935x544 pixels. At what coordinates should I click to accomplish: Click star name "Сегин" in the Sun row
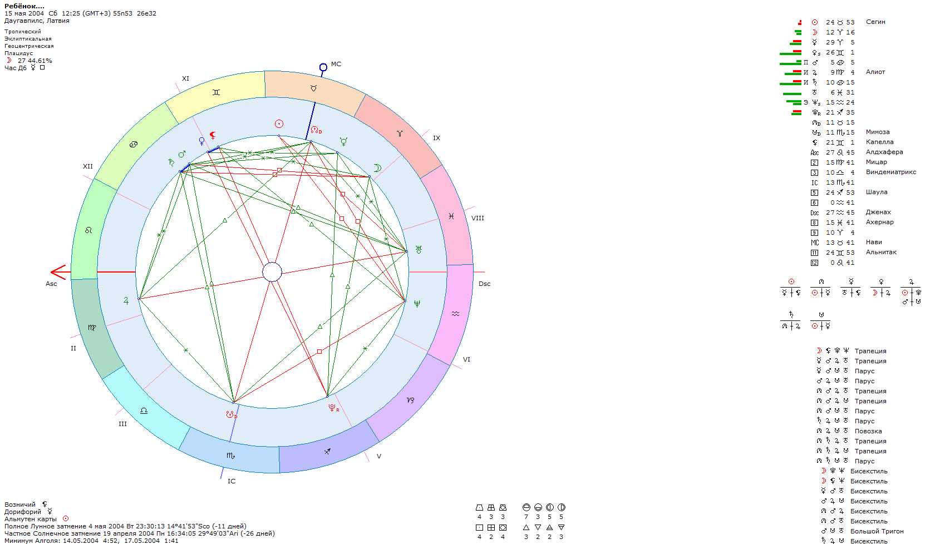875,22
